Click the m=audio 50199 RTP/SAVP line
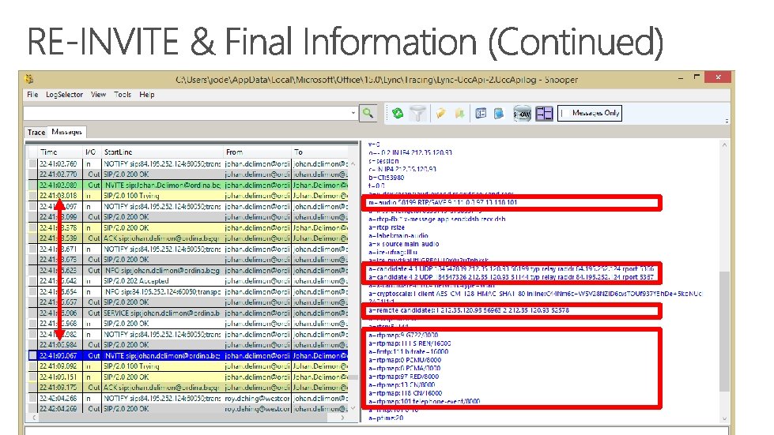 click(x=443, y=202)
